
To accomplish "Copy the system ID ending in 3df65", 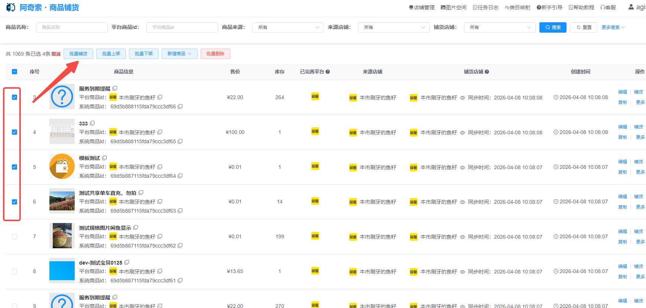I will point(180,141).
